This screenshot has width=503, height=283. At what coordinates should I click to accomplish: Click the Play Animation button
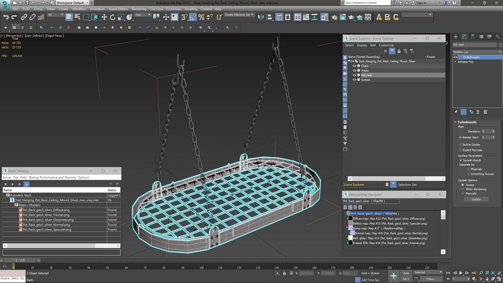click(x=461, y=273)
